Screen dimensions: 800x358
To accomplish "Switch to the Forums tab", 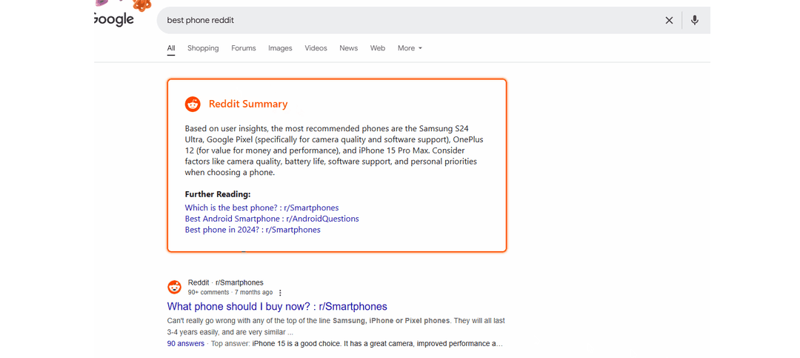I will (243, 48).
